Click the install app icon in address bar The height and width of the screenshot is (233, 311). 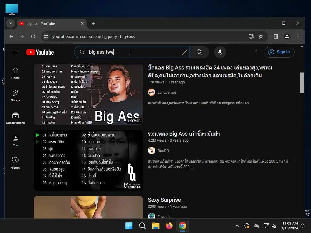[x=251, y=36]
